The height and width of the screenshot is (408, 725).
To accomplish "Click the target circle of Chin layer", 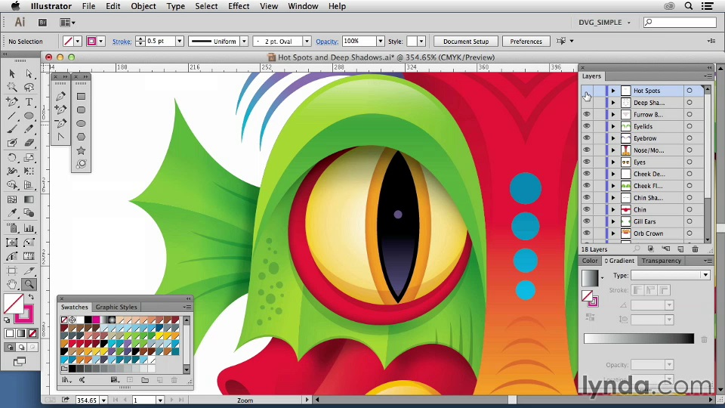I will pyautogui.click(x=690, y=209).
